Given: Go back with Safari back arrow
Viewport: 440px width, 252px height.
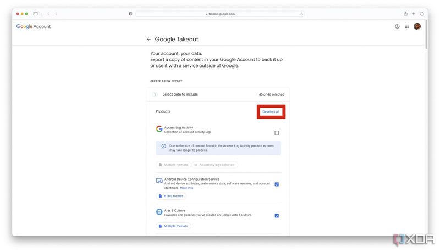Looking at the screenshot, I should point(48,14).
